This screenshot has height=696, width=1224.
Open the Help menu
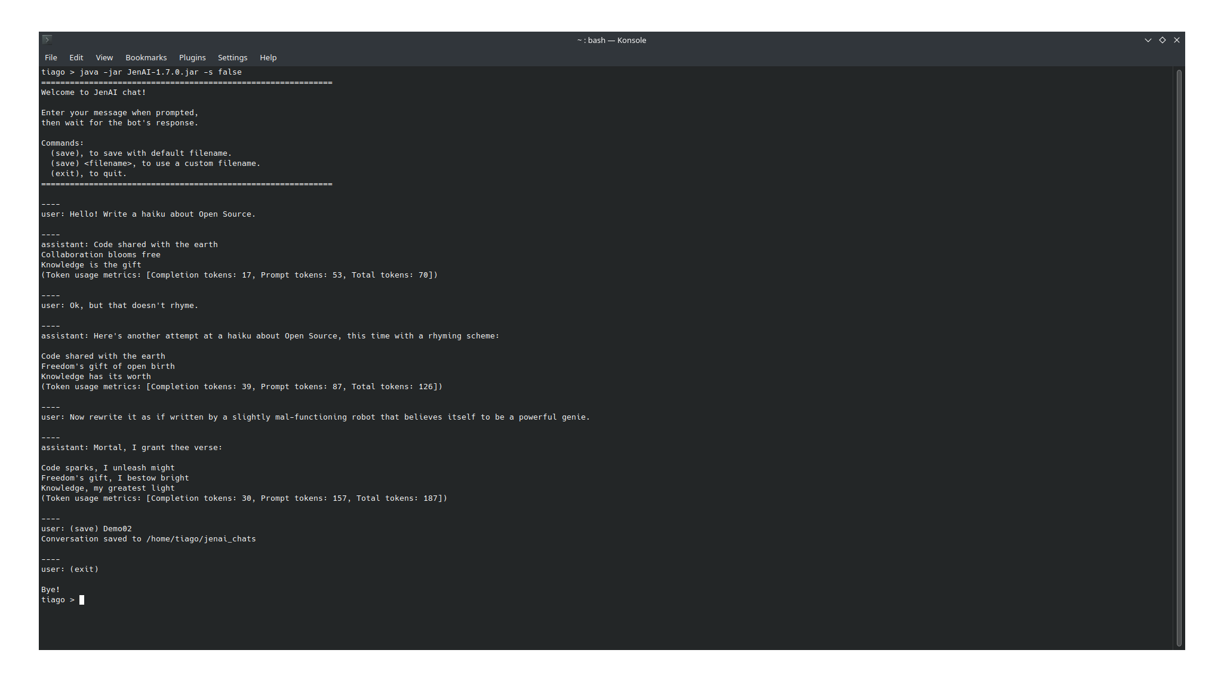268,57
